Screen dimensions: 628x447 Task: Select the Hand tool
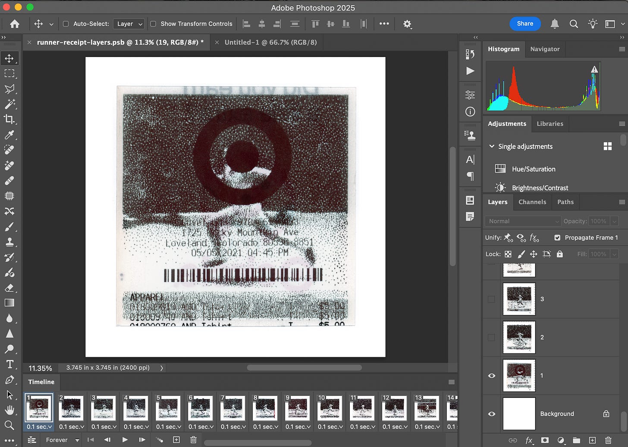tap(9, 410)
